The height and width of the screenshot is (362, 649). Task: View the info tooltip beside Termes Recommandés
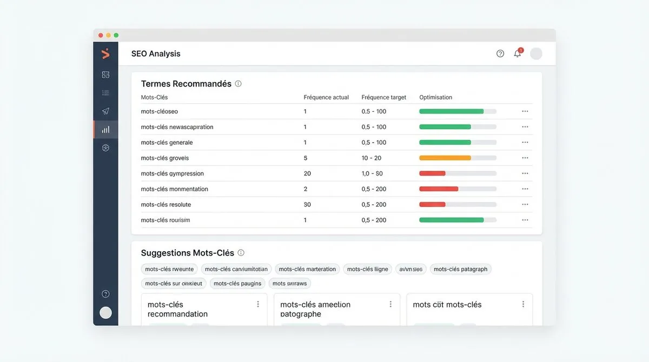[x=239, y=83]
